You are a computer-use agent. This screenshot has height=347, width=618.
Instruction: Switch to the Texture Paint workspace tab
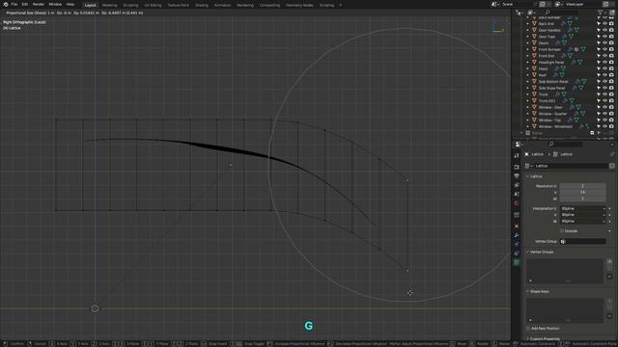point(179,5)
